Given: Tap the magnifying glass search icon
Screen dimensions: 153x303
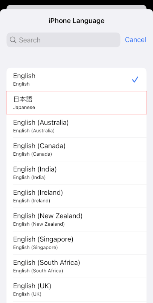Looking at the screenshot, I should coord(13,40).
